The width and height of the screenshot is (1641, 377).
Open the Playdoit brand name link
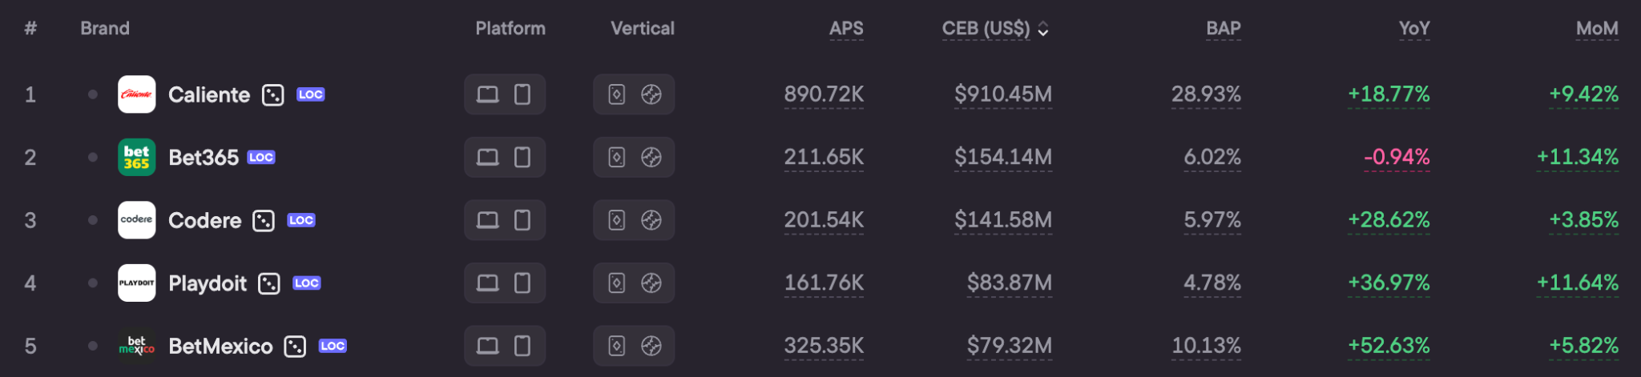(208, 283)
